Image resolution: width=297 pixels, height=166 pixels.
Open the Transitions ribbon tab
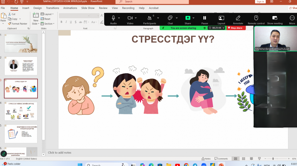pos(52,8)
